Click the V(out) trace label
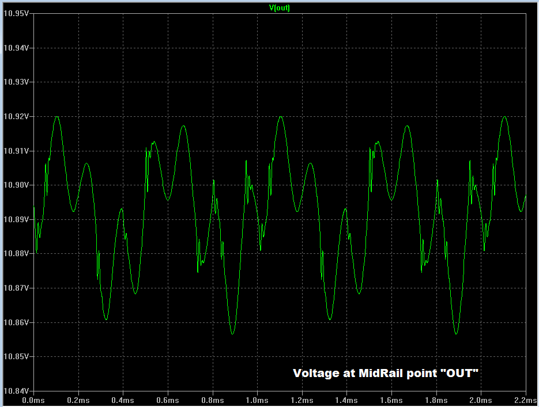 (x=280, y=7)
